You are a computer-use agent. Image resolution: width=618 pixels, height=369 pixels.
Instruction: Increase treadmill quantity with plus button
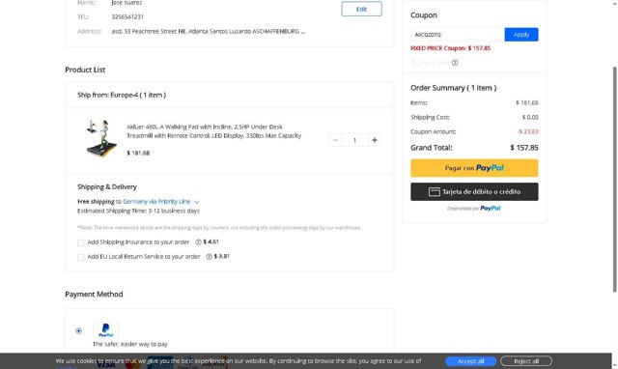click(x=375, y=140)
